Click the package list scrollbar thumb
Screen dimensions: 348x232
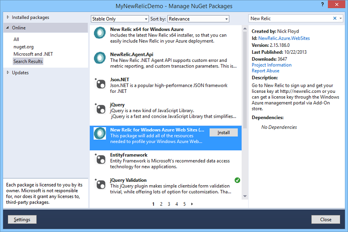point(245,80)
